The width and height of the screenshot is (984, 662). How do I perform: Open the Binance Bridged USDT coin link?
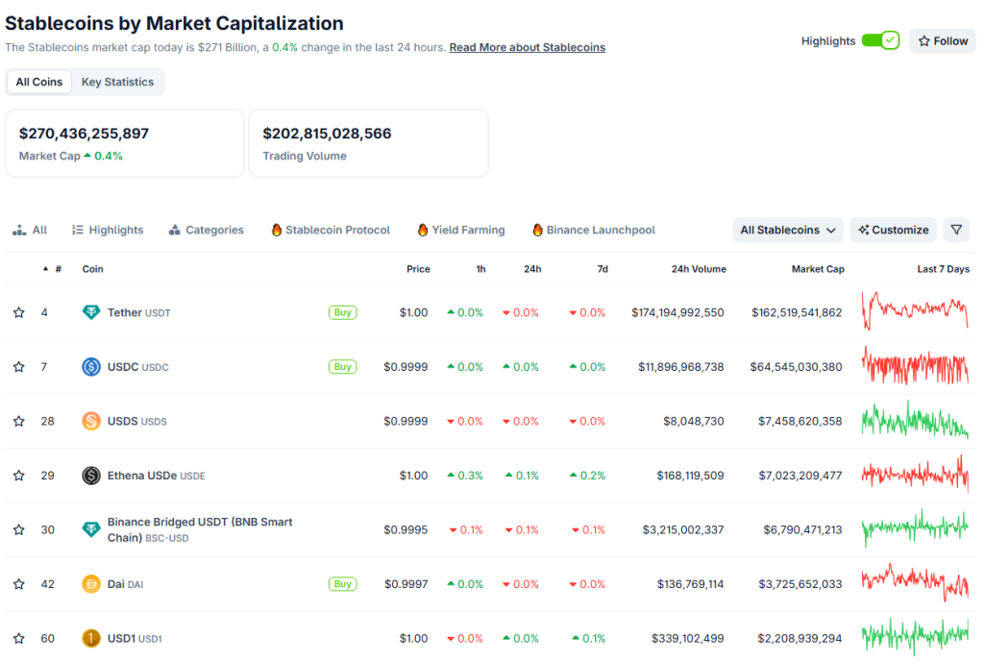(200, 529)
